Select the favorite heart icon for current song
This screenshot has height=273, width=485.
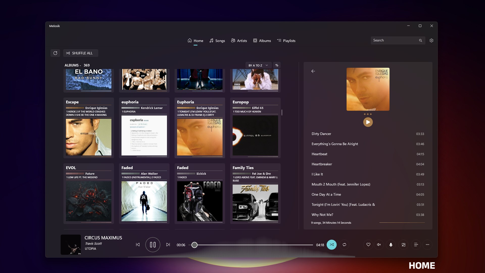pyautogui.click(x=368, y=244)
